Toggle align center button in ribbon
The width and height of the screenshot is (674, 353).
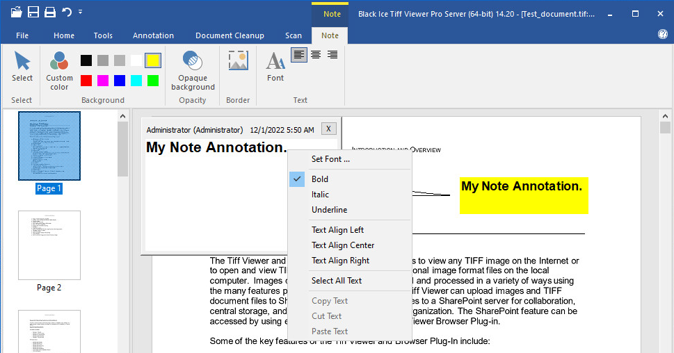tap(316, 55)
